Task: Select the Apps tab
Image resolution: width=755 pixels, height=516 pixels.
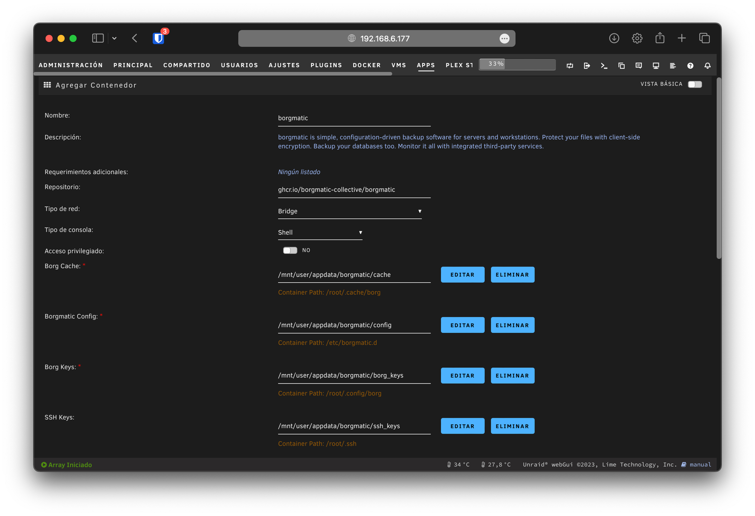Action: (426, 65)
